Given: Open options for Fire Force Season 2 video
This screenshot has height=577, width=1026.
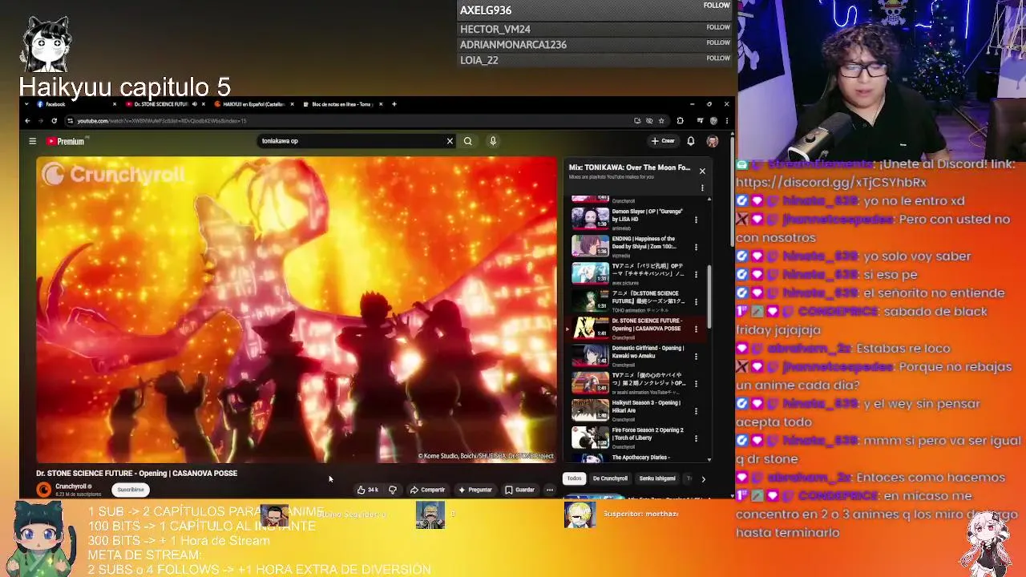Looking at the screenshot, I should (696, 438).
